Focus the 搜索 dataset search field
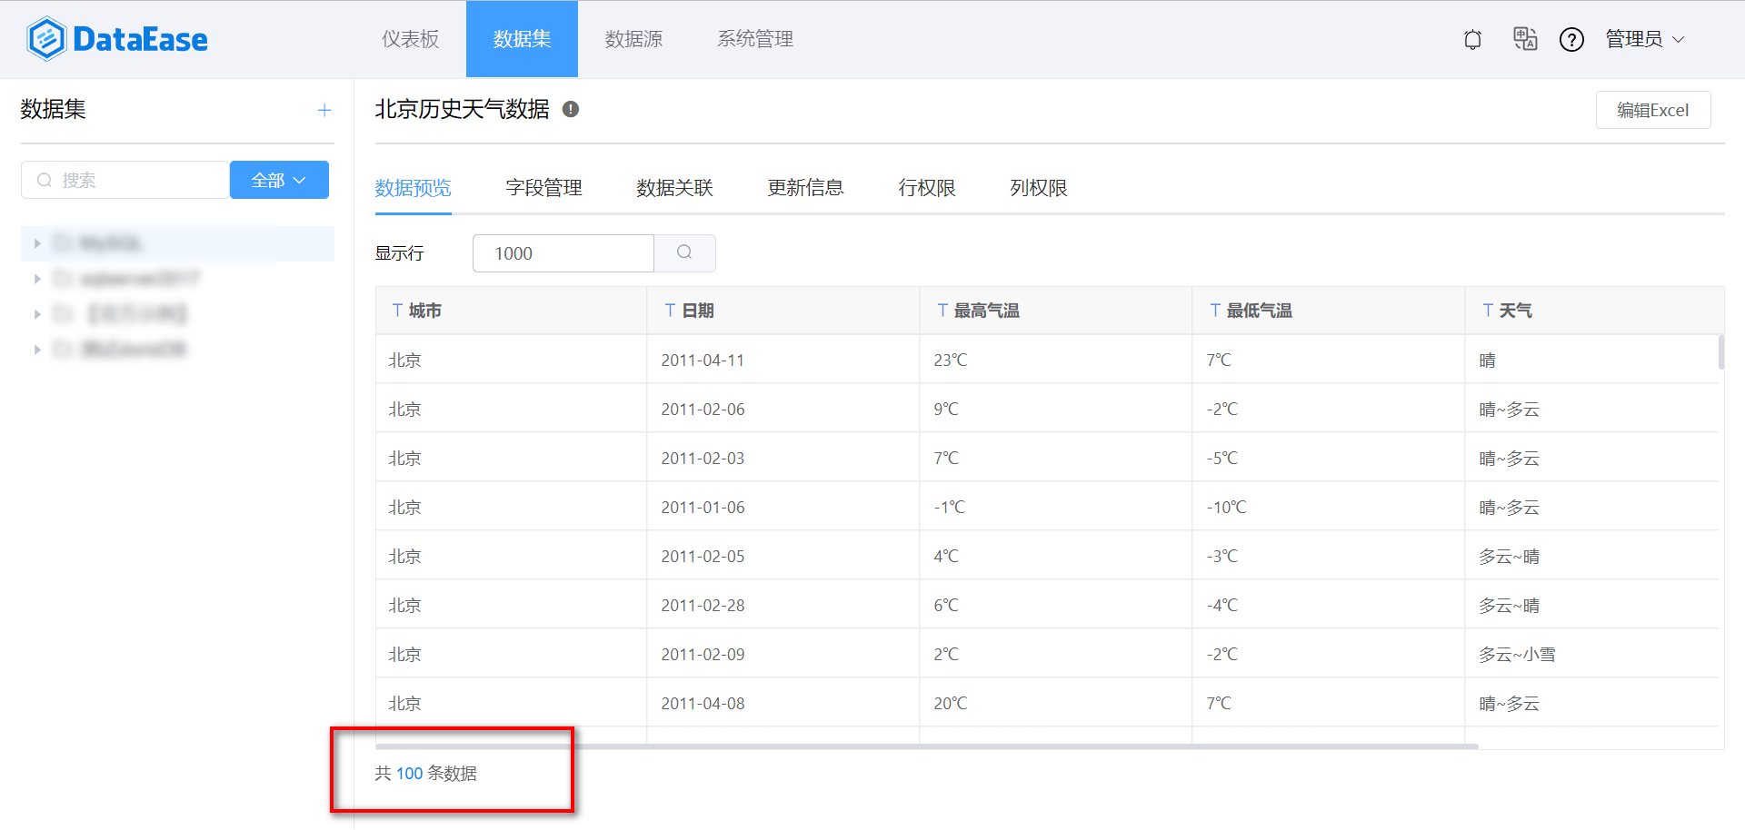Screen dimensions: 1745x830 point(125,180)
